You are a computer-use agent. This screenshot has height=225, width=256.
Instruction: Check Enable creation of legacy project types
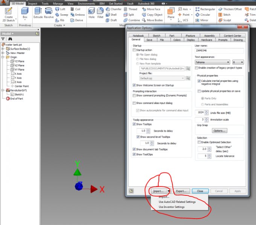[197, 68]
